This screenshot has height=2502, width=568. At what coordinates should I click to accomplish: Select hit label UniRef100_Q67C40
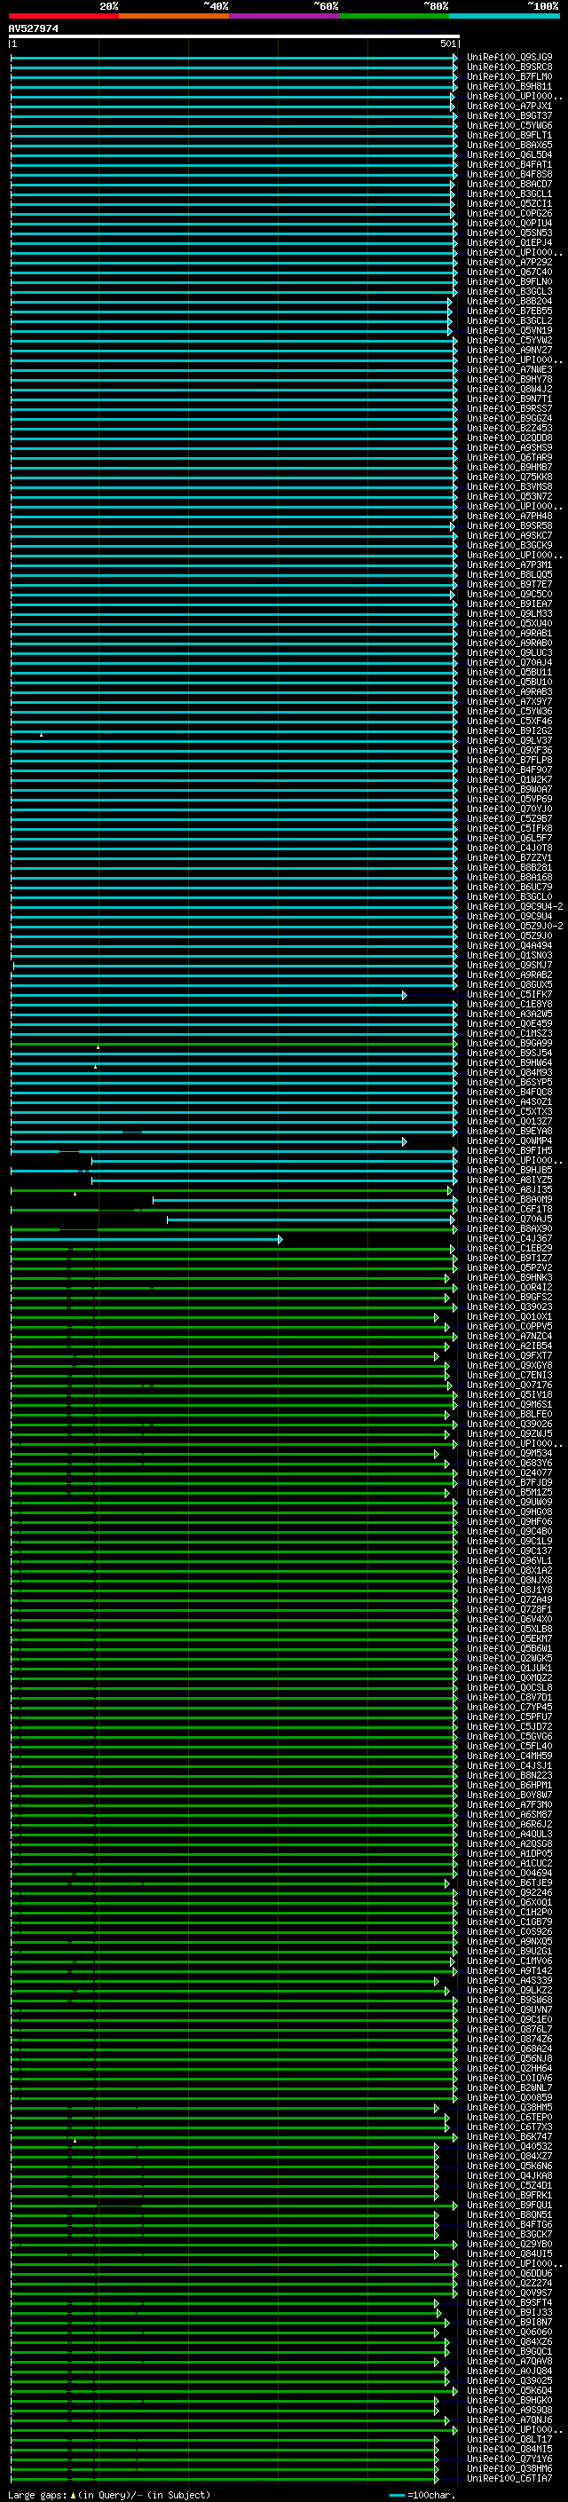pyautogui.click(x=509, y=272)
